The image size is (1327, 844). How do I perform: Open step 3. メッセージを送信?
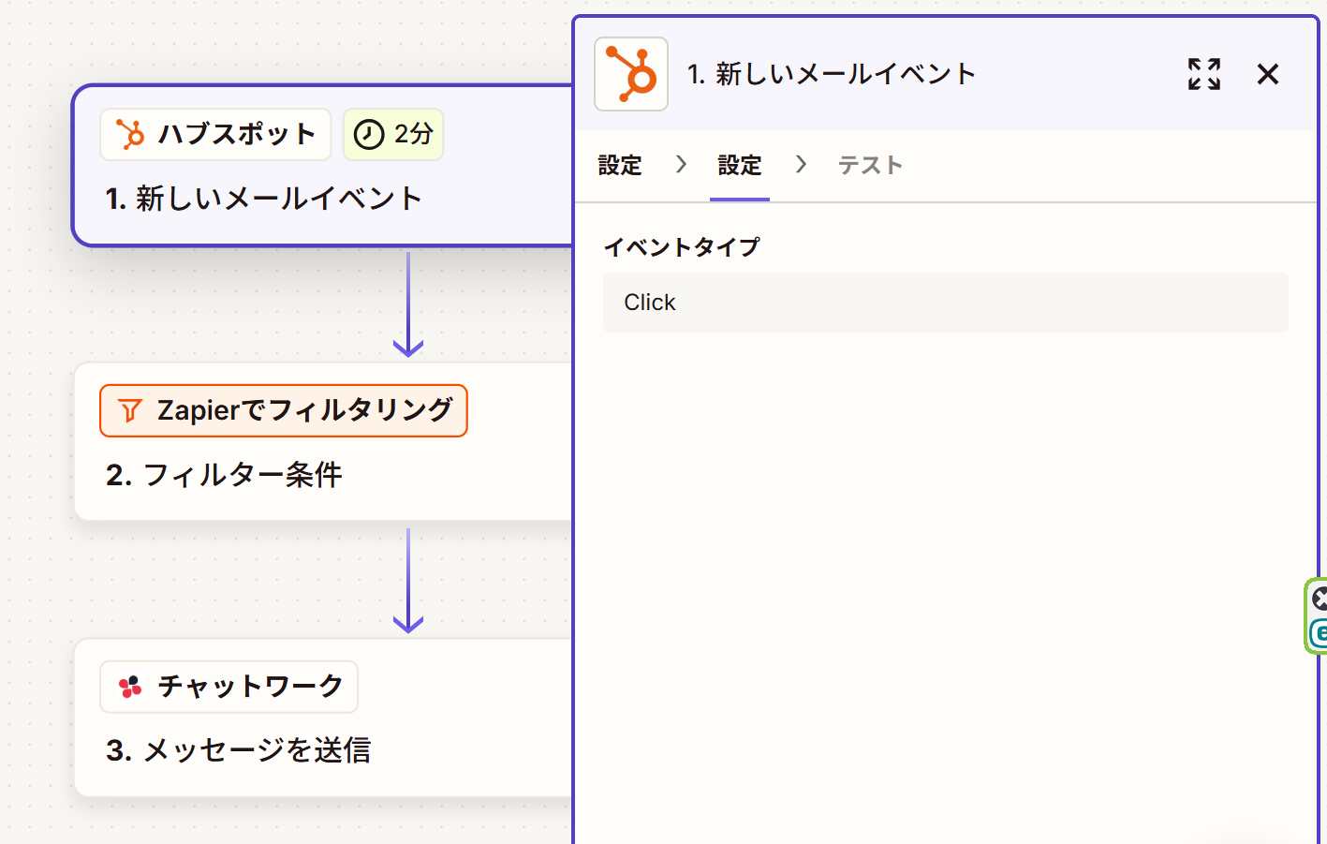click(x=239, y=750)
